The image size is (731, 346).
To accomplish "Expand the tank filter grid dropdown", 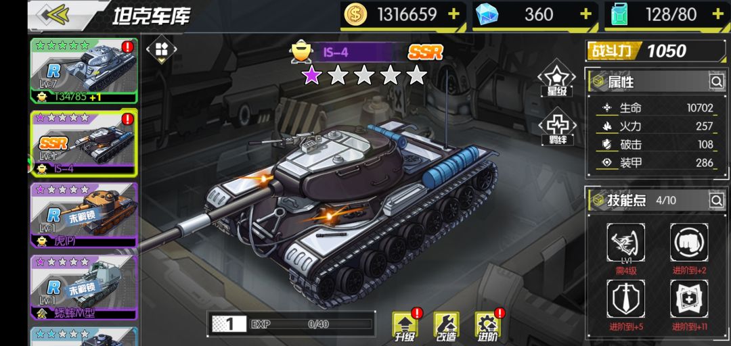I will point(161,50).
